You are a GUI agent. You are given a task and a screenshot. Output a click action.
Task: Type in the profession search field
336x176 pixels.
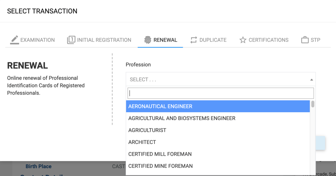pyautogui.click(x=220, y=93)
